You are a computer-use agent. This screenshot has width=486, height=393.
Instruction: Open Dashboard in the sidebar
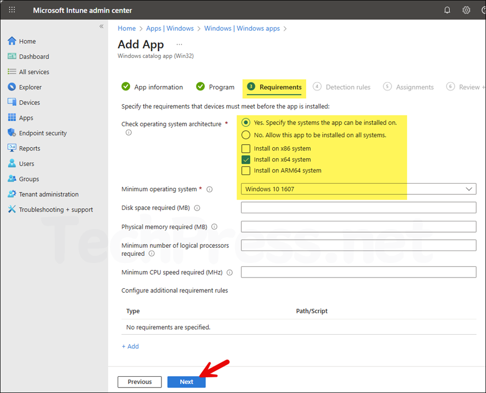(34, 56)
